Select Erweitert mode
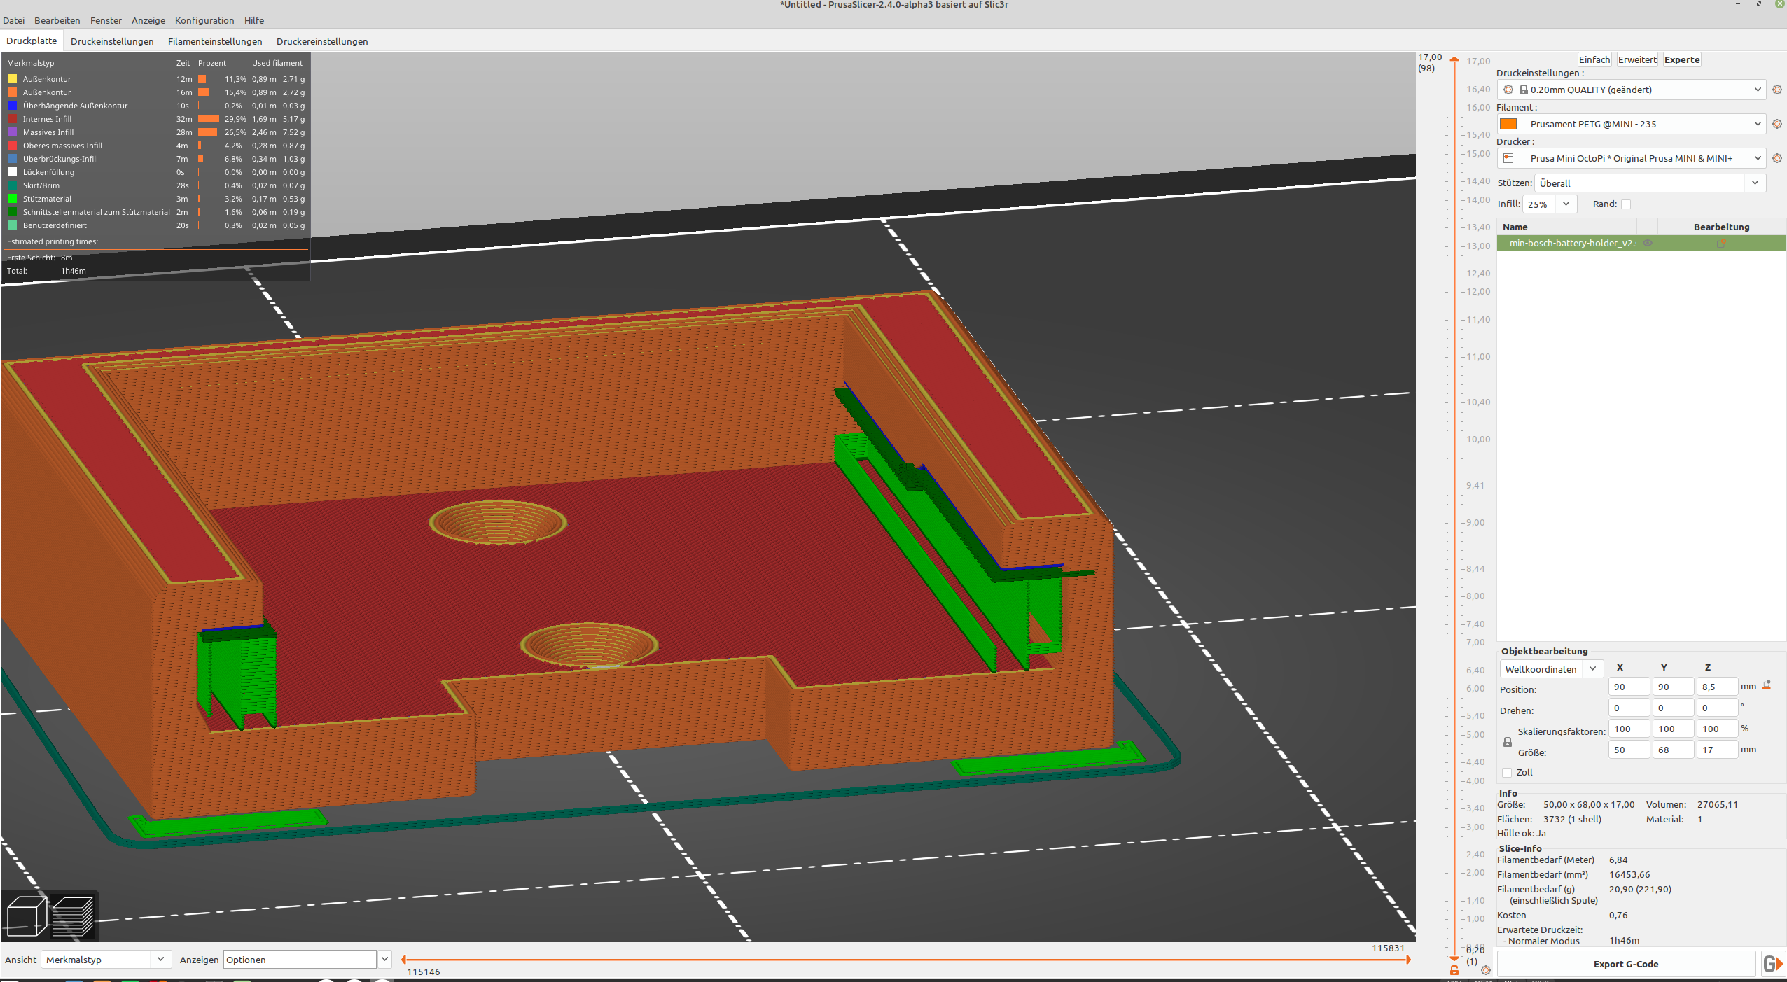The height and width of the screenshot is (982, 1787). (1637, 59)
